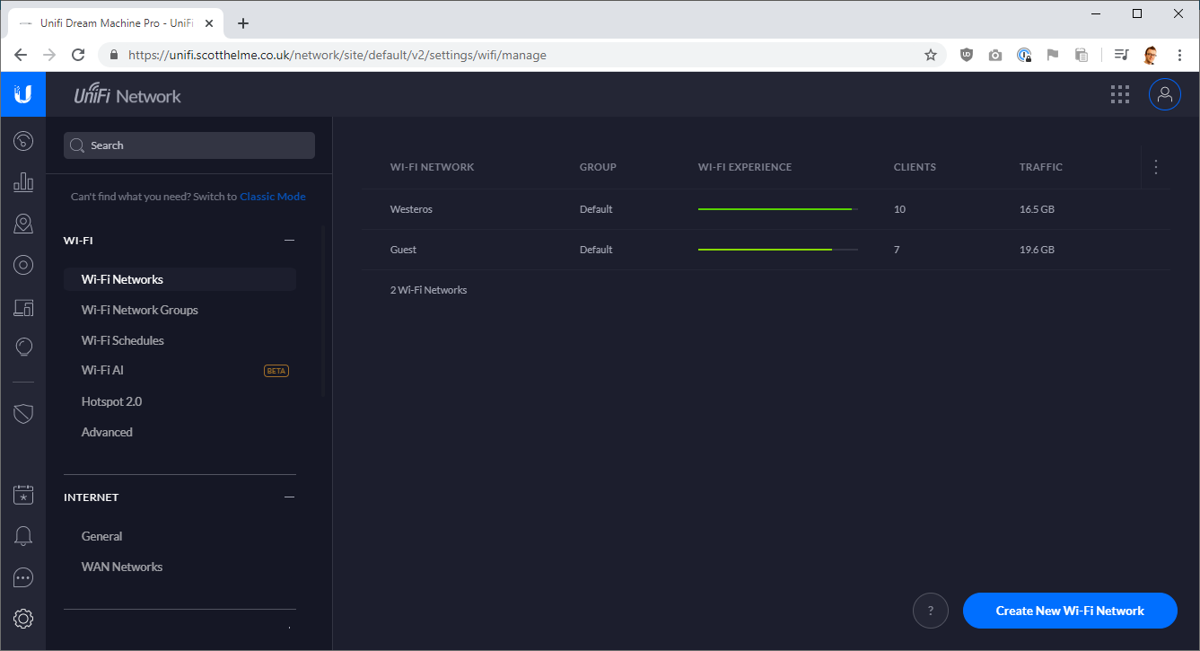1200x651 pixels.
Task: Sort by WI-FI EXPERIENCE column header
Action: click(745, 167)
